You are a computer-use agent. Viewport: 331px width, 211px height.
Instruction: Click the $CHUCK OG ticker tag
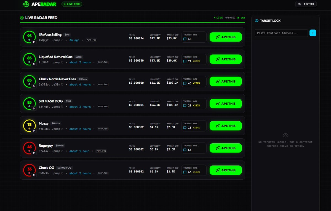[x=64, y=168]
